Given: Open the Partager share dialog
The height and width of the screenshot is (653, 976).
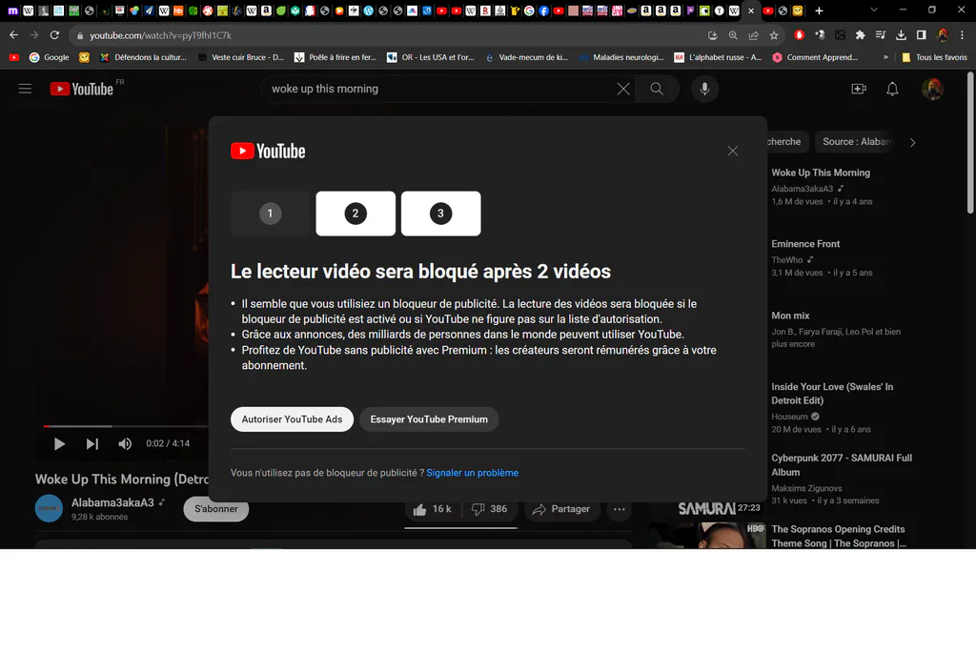Looking at the screenshot, I should pyautogui.click(x=561, y=509).
